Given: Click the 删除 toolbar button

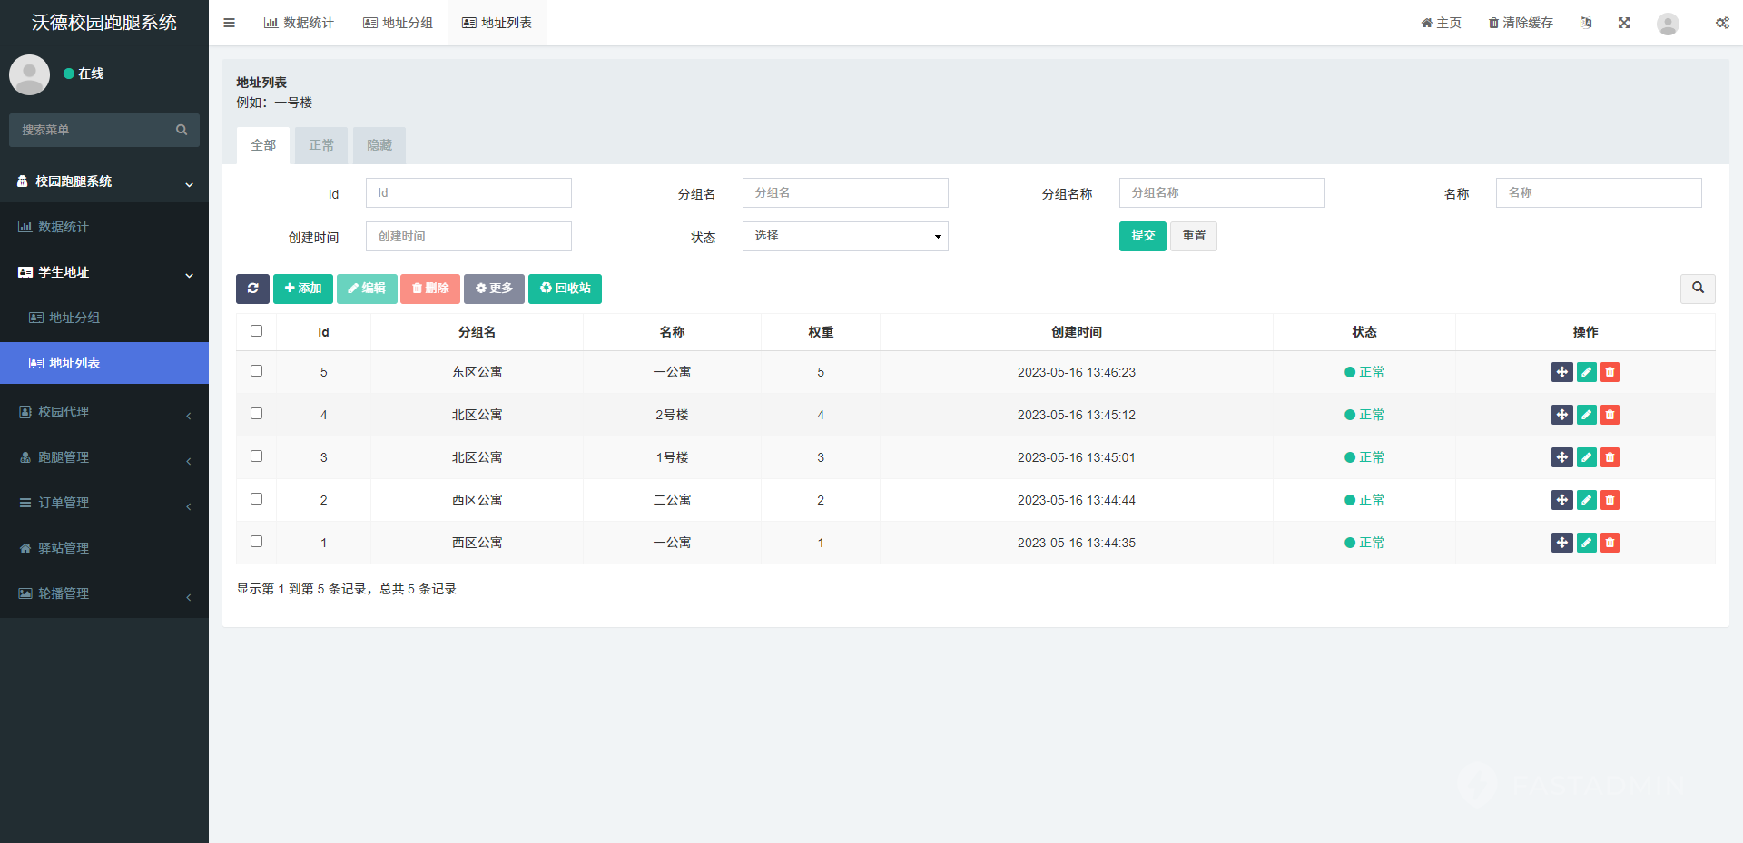Looking at the screenshot, I should click(430, 289).
